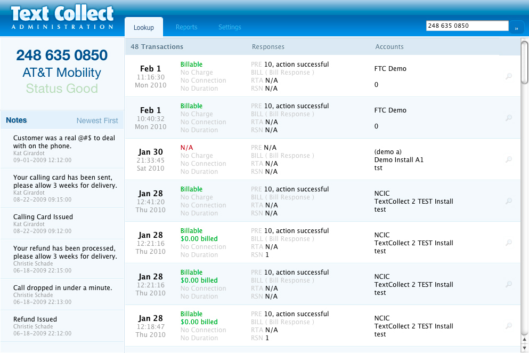Open the 'Calling Card Issued' note
This screenshot has width=529, height=353.
(43, 217)
